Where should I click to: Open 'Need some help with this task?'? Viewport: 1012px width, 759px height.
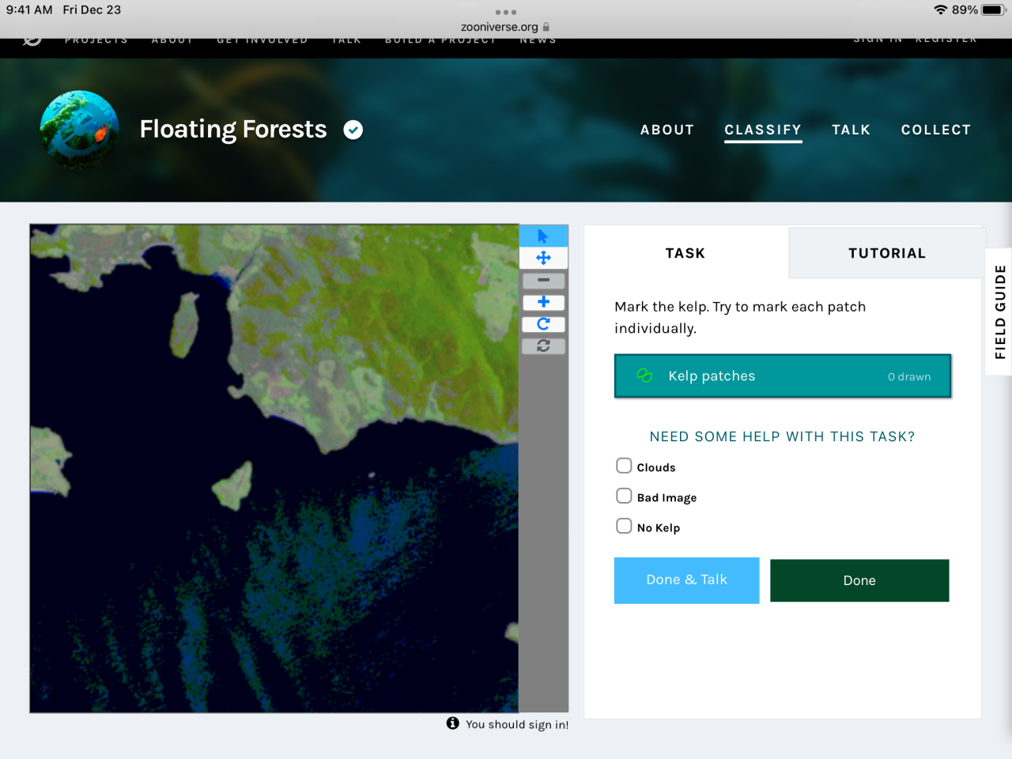tap(782, 436)
